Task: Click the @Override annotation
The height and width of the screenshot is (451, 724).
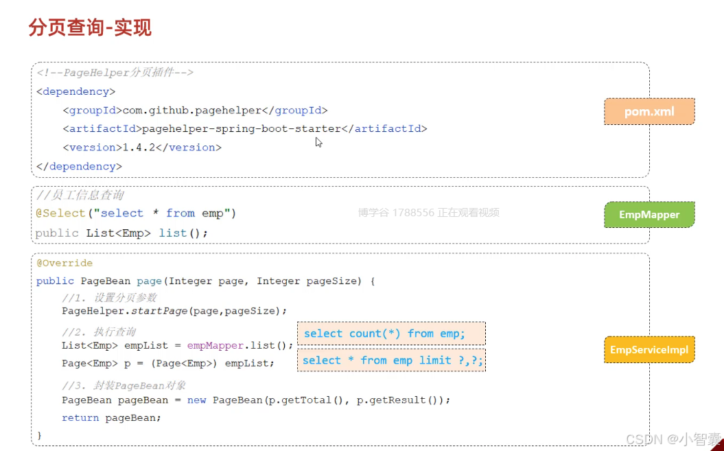Action: coord(65,263)
